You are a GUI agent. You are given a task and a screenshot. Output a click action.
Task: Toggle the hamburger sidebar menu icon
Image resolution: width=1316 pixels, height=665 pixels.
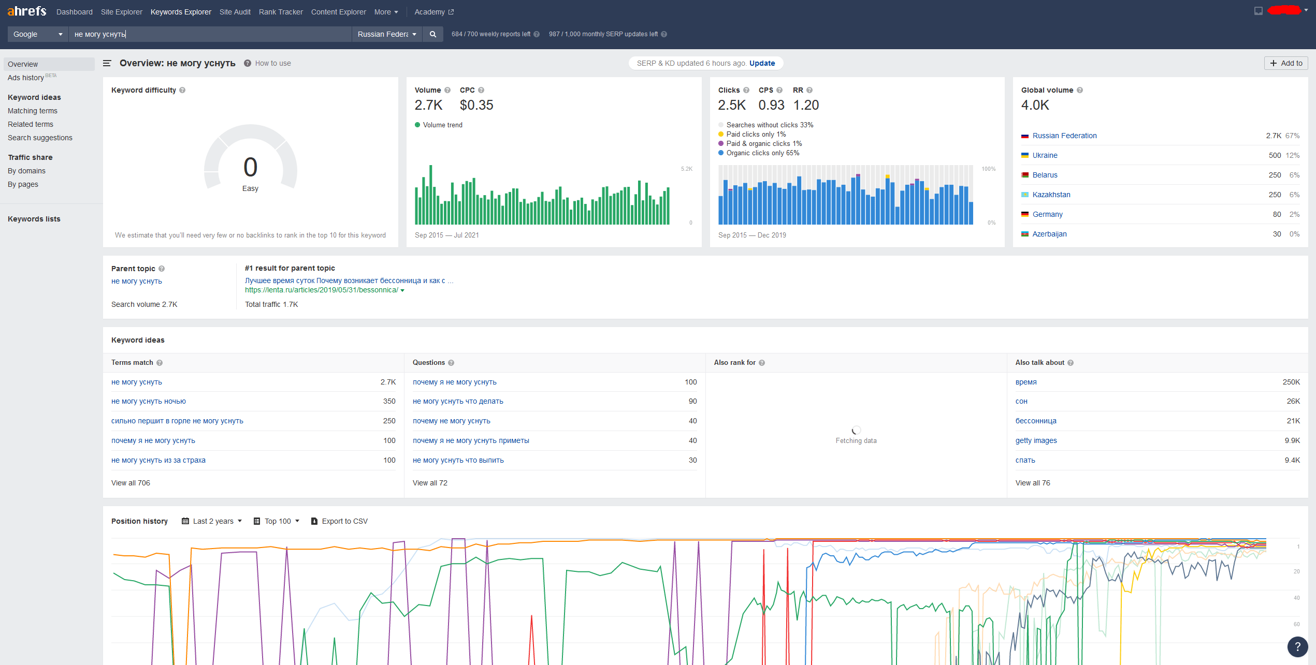pyautogui.click(x=107, y=63)
